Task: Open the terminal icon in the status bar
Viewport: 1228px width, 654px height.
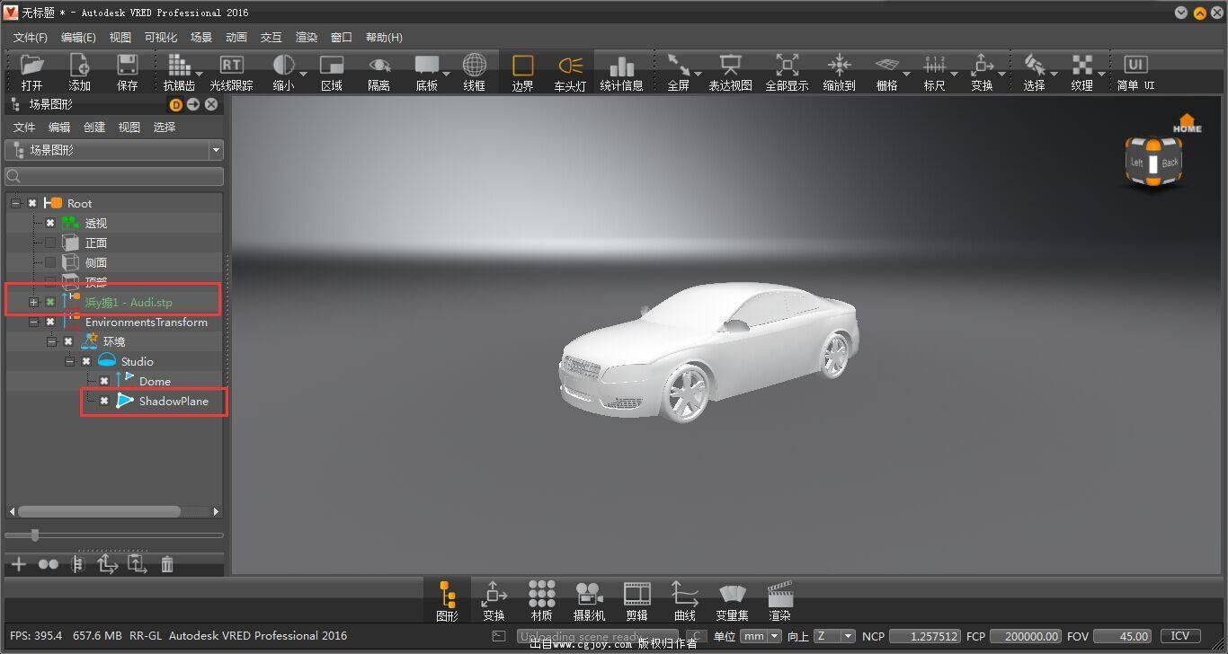Action: click(x=500, y=636)
